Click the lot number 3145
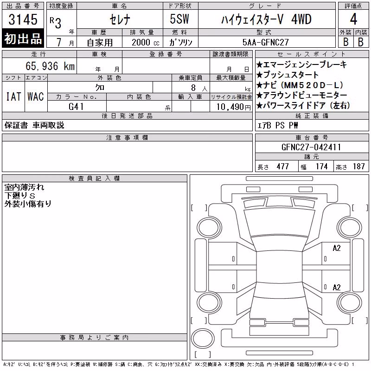The height and width of the screenshot is (371, 371). [x=23, y=19]
